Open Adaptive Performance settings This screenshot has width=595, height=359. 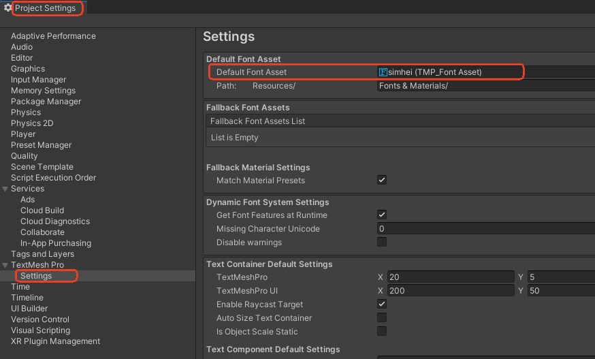click(53, 36)
